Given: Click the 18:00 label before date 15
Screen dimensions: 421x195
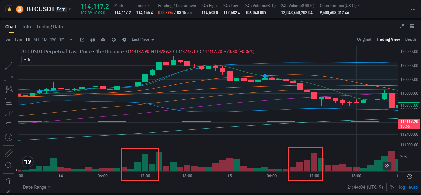Looking at the screenshot, I should pos(187,176).
